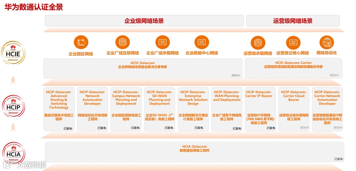The image size is (356, 171).
Task: Click 企业跨网络场景融合解决方案专家 subtitle
Action: pos(143,67)
